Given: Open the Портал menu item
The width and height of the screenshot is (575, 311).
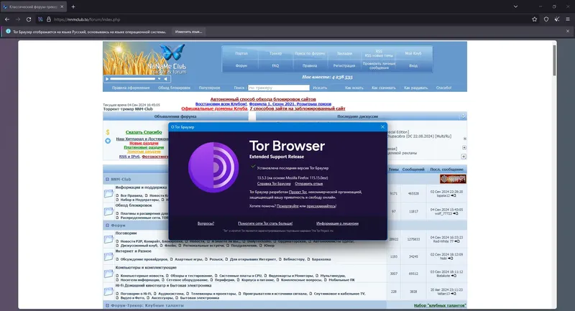Looking at the screenshot, I should click(x=241, y=53).
